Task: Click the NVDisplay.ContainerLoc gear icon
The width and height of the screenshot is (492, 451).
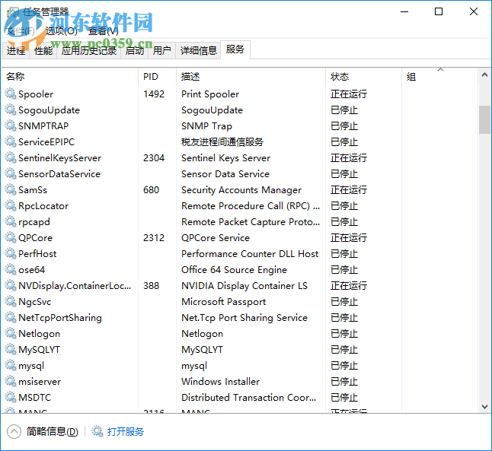Action: [11, 285]
